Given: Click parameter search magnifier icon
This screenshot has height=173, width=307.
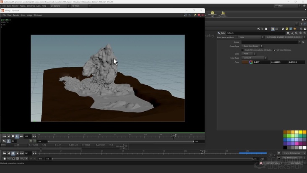Looking at the screenshot, I should (297, 33).
